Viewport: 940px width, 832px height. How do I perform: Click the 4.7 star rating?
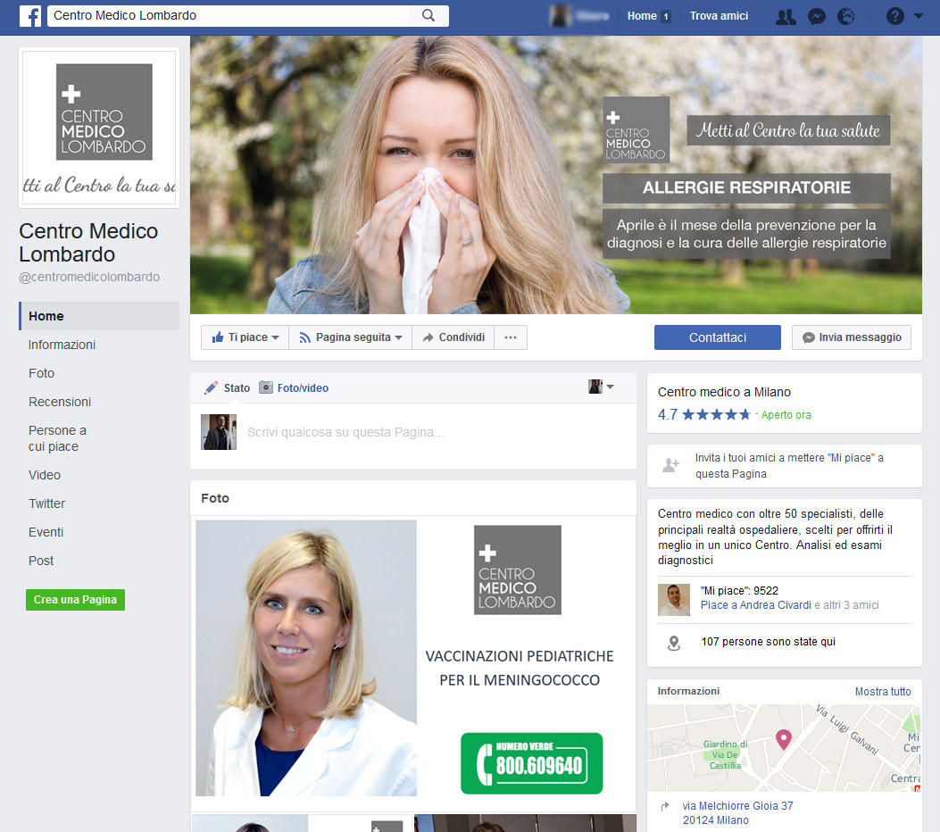(x=704, y=415)
